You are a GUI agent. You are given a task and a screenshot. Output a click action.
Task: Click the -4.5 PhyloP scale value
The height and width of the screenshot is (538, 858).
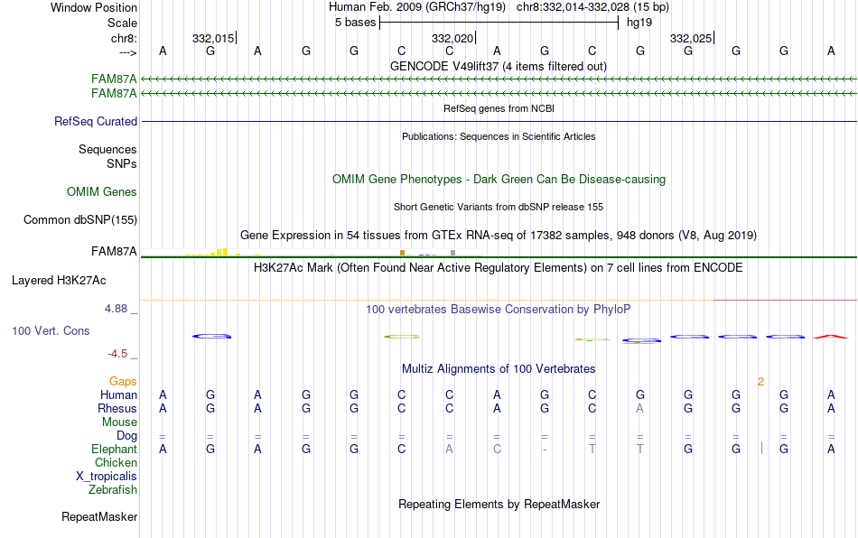117,354
